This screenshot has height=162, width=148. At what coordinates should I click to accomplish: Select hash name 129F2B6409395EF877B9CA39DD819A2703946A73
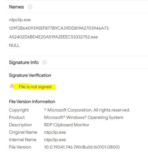tap(59, 28)
